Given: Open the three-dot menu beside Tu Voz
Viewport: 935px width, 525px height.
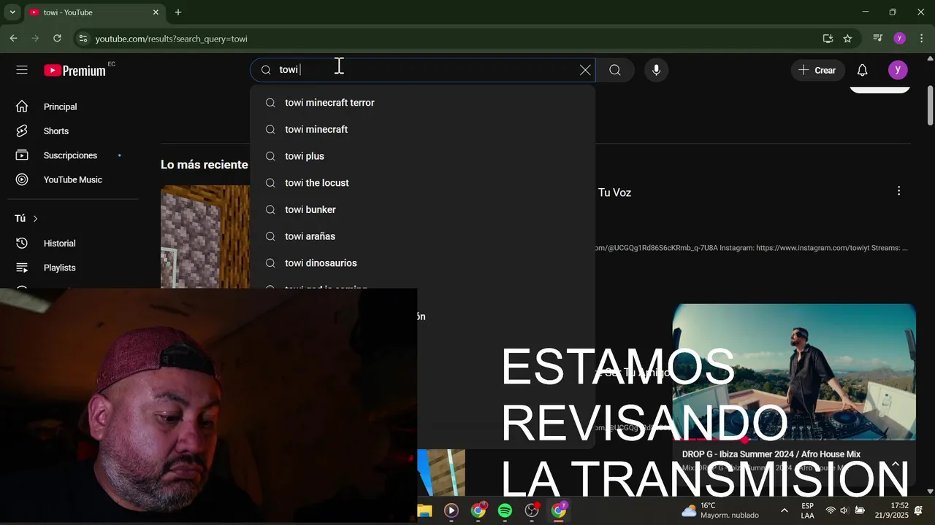Looking at the screenshot, I should [898, 191].
